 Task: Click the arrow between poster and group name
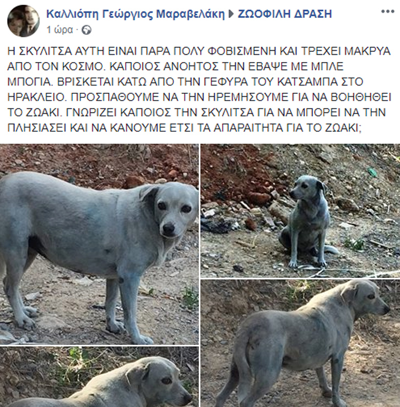coord(231,14)
